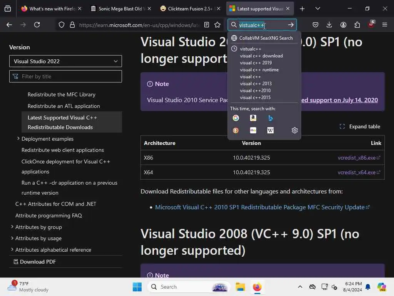Open Firefox View icon in tab bar
This screenshot has height=296, width=394.
point(8,9)
